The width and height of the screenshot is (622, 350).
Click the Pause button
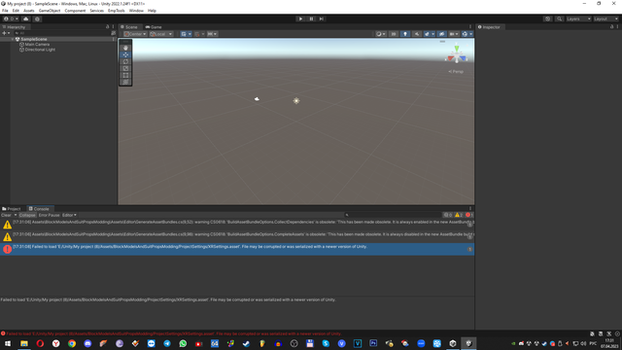[311, 18]
